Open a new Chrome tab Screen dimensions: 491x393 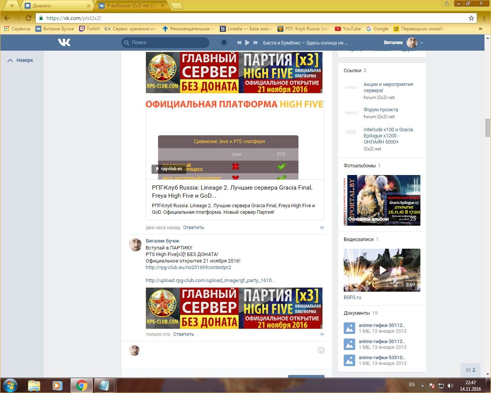176,6
